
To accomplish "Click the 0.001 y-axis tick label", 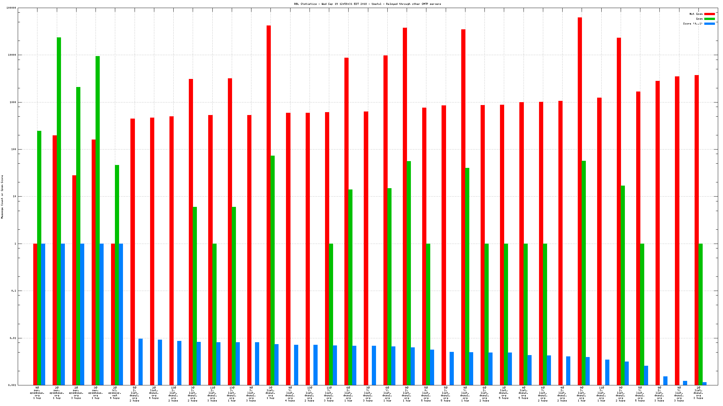I will (x=12, y=385).
